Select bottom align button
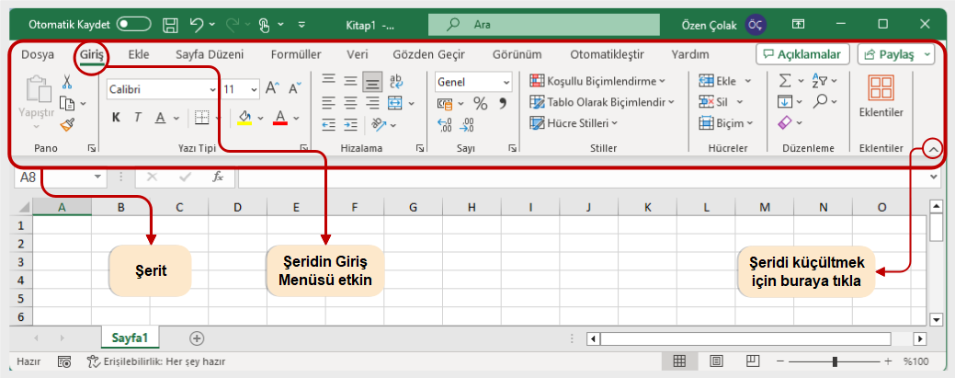Viewport: 955px width, 378px height. 372,81
